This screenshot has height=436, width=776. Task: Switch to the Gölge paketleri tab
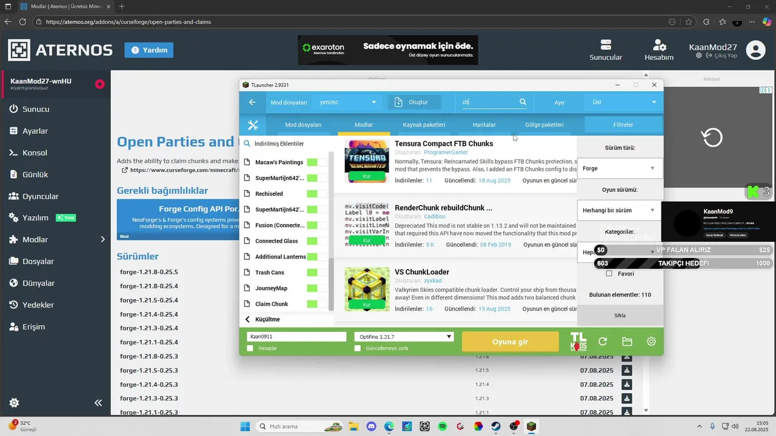click(x=544, y=125)
